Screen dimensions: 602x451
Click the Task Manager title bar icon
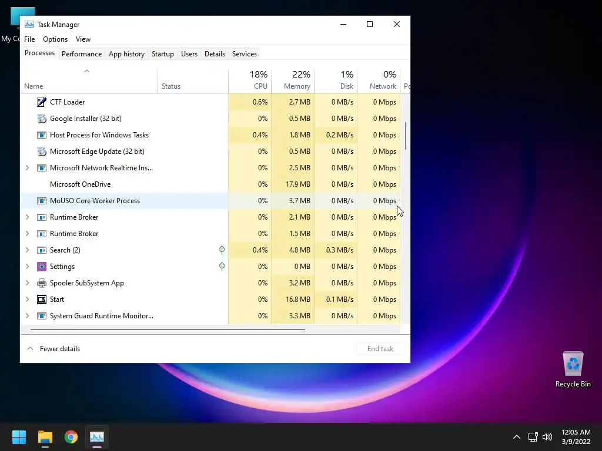point(29,24)
